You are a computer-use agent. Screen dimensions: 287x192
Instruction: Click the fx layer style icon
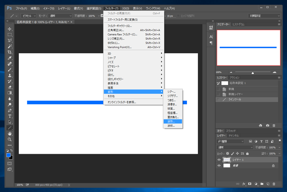(244, 184)
